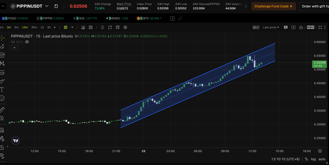Open the timeframe dropdown next to 2h
329x165 pixels.
tap(55, 27)
